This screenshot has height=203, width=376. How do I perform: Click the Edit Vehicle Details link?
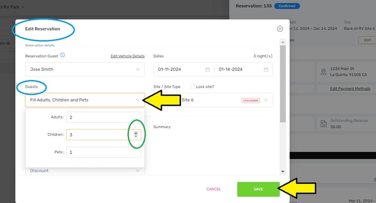(127, 56)
